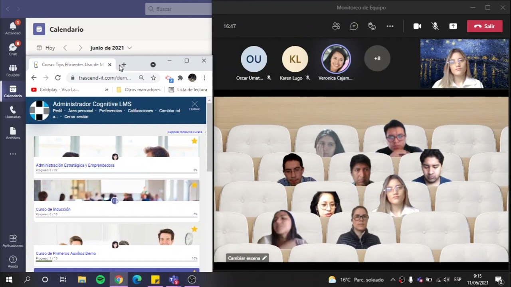Open Chat in Teams sidebar
This screenshot has height=287, width=511.
tap(13, 49)
